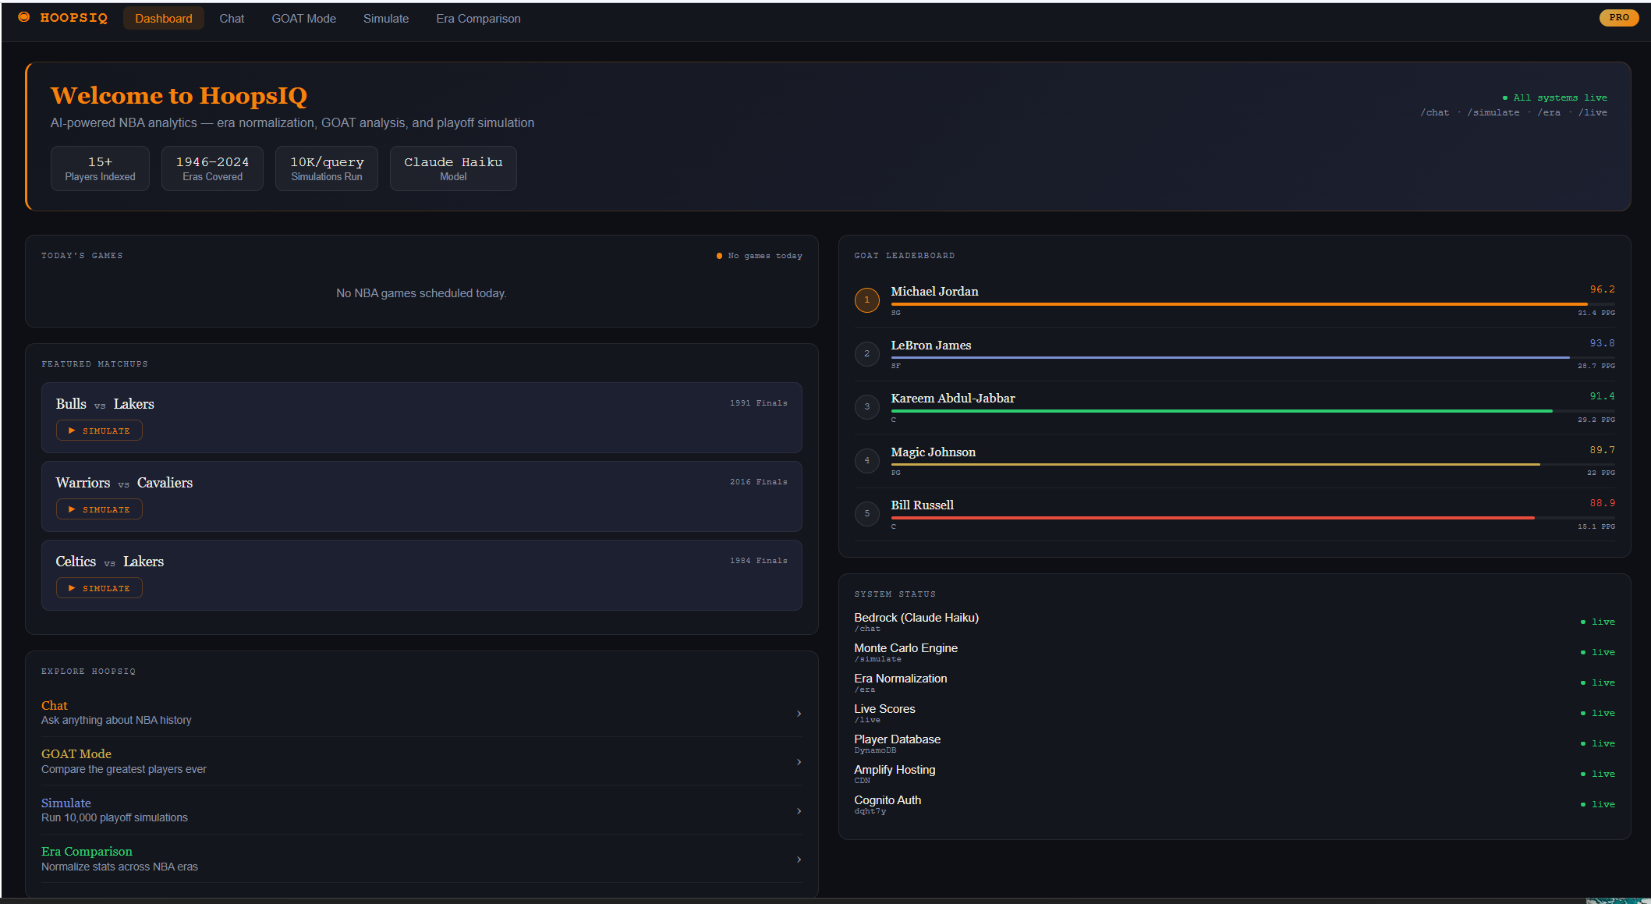Click the PRO badge
The image size is (1651, 904).
(1619, 17)
